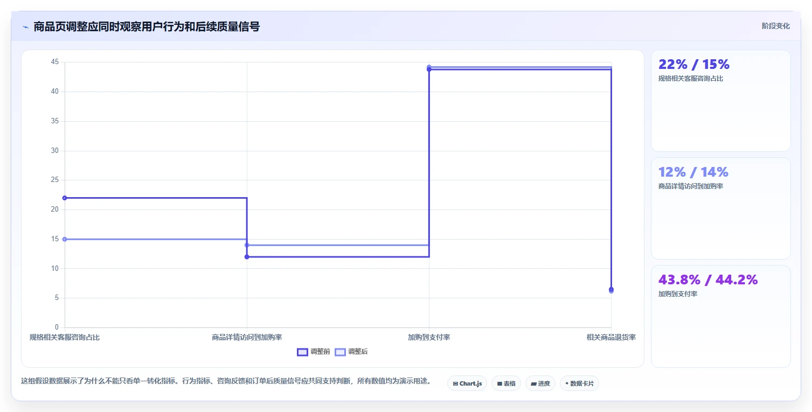Viewport: 812px width, 412px height.
Task: Click the 阶段变化 label at top right
Action: 776,26
